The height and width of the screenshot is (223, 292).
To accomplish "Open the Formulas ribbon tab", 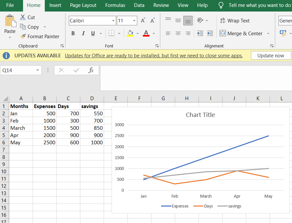I will [115, 5].
